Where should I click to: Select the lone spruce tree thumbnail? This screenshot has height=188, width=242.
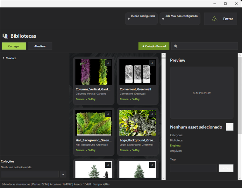tap(138, 169)
